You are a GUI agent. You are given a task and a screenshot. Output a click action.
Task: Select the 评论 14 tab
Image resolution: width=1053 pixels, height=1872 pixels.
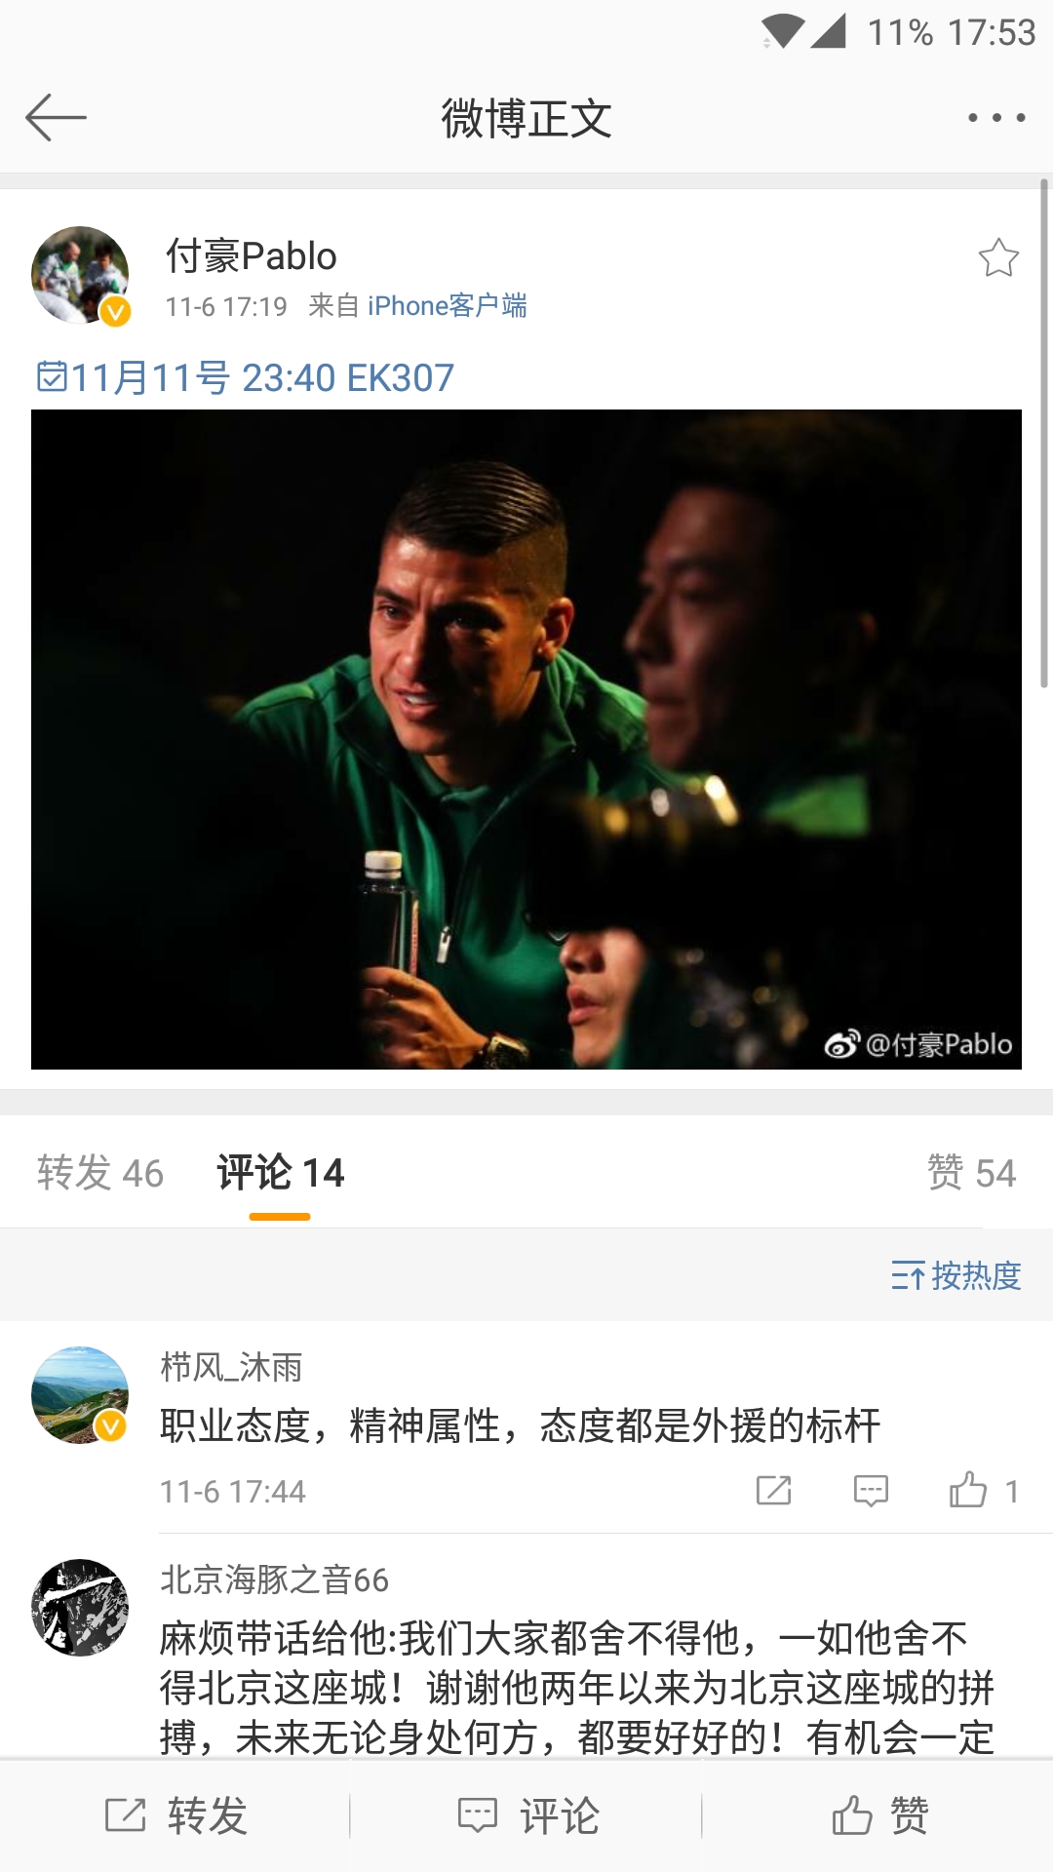(281, 1173)
